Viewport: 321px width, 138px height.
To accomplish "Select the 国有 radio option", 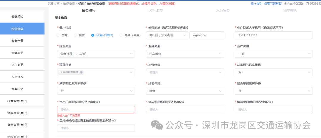I will 58,35.
